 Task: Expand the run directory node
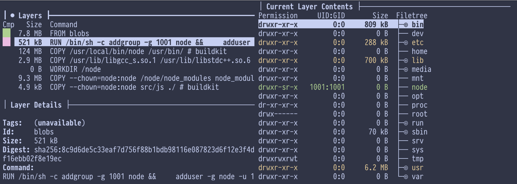pos(405,123)
